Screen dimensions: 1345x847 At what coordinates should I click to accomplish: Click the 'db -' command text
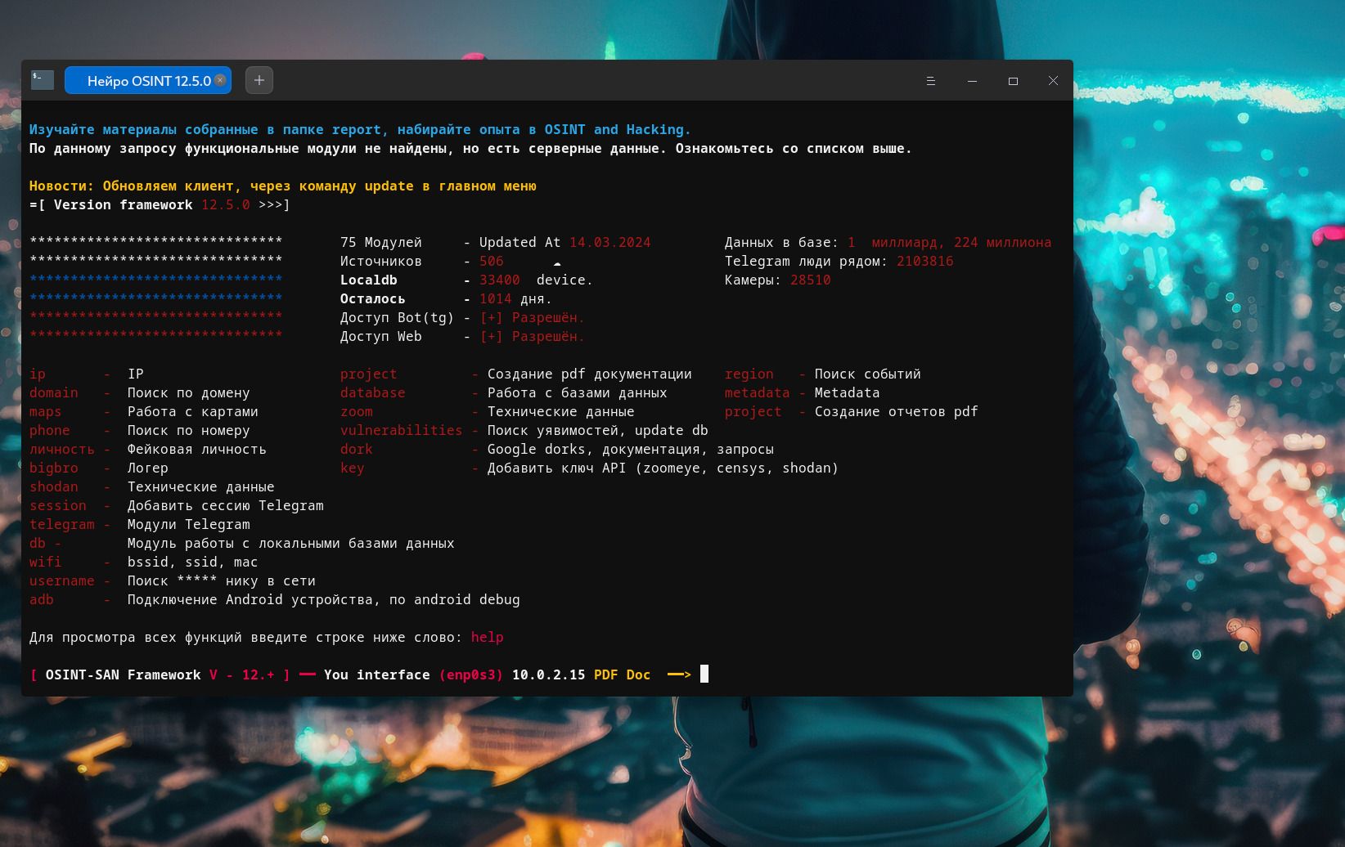click(x=46, y=543)
